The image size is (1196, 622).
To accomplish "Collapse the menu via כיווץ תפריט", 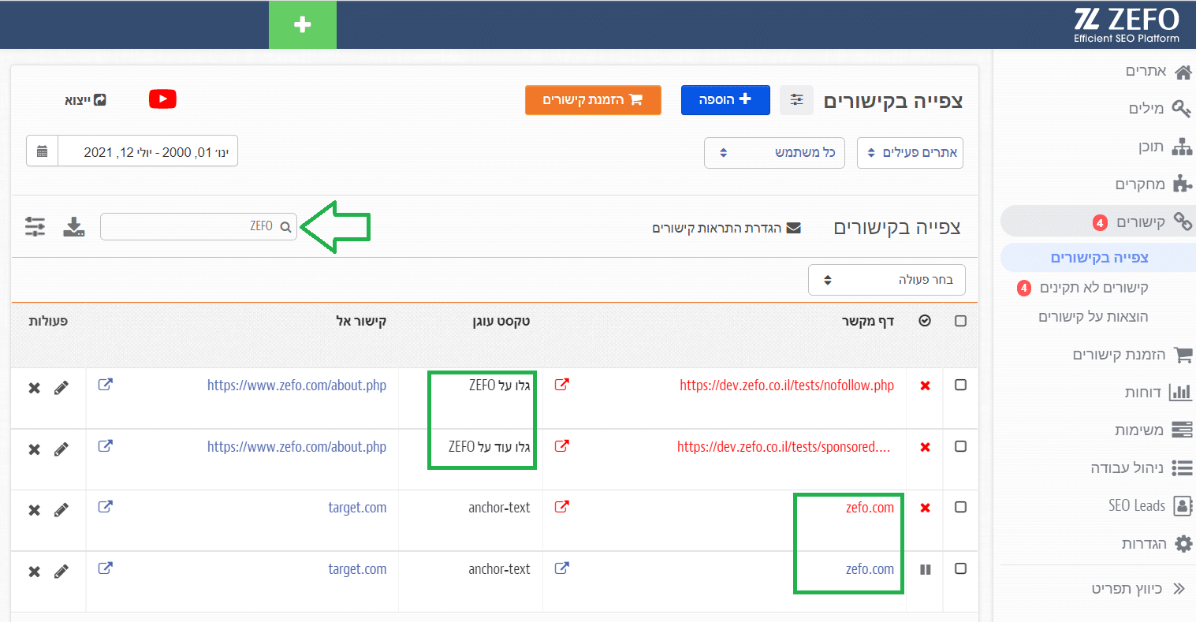I will tap(1140, 589).
